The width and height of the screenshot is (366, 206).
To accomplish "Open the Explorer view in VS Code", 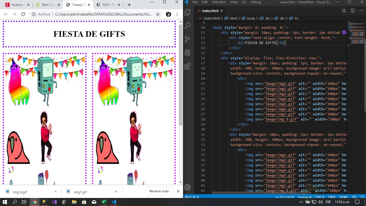I will 188,12.
